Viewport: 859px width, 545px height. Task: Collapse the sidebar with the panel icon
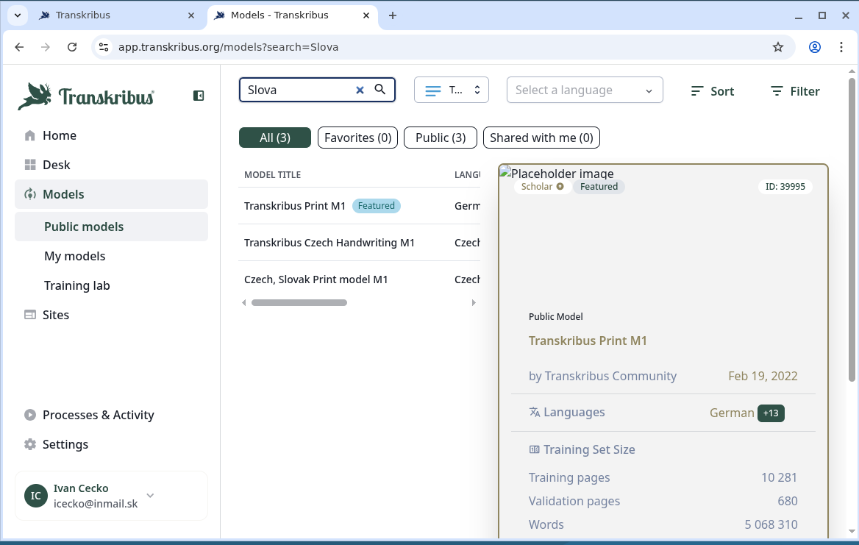pos(199,96)
